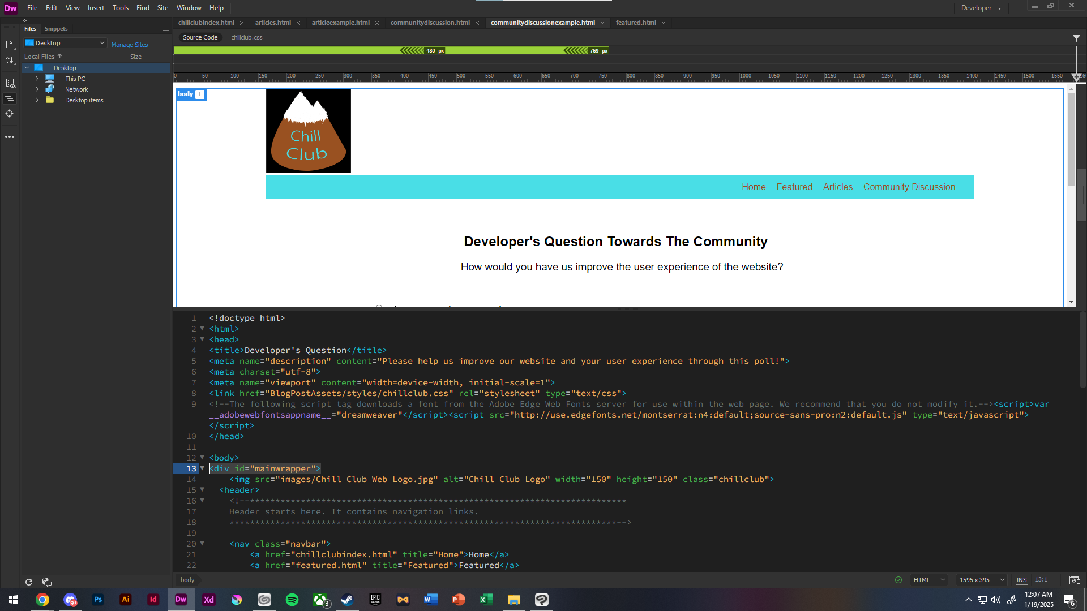Close the articleexample.html tab
Image resolution: width=1087 pixels, height=611 pixels.
377,23
